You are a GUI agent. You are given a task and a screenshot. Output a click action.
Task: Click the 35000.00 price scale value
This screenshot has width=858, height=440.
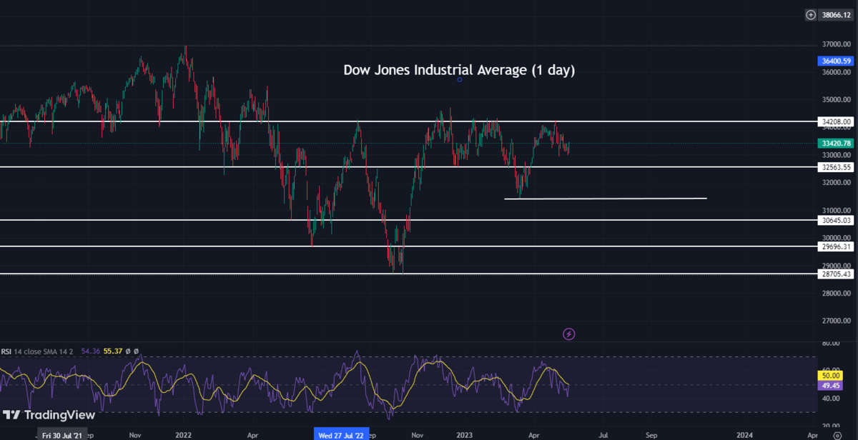[837, 100]
